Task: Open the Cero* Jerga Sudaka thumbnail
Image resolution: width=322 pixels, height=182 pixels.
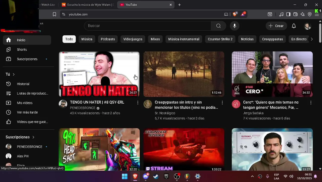Action: [272, 74]
